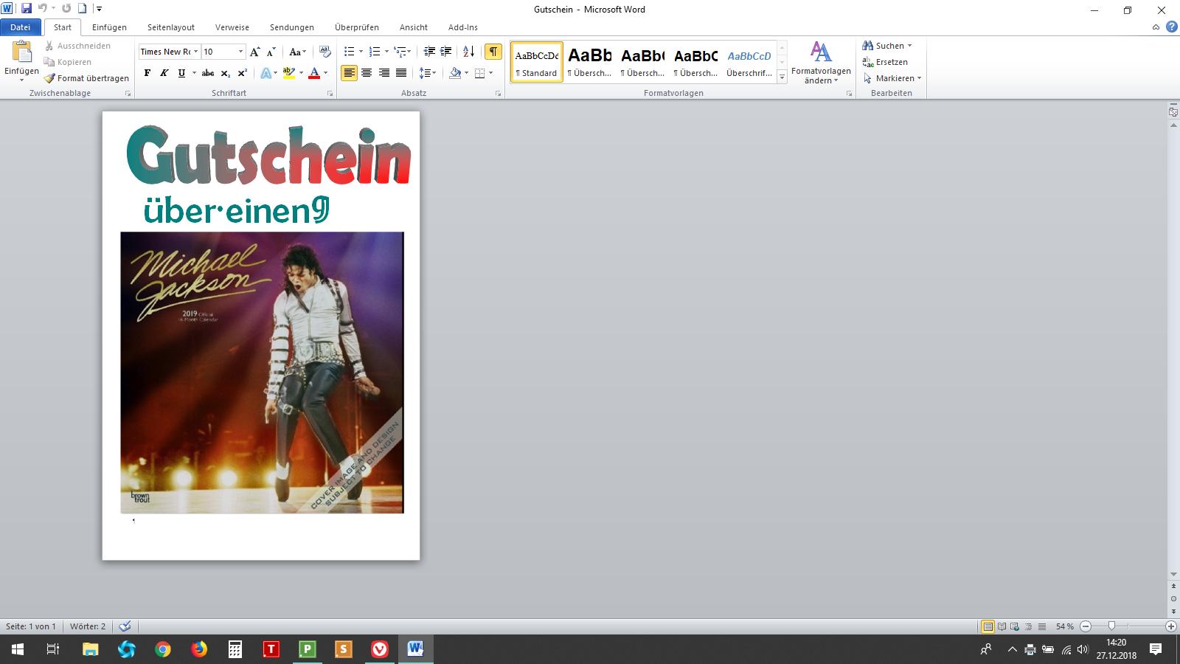1180x664 pixels.
Task: Select italic blue Überschrif... style
Action: tap(749, 62)
